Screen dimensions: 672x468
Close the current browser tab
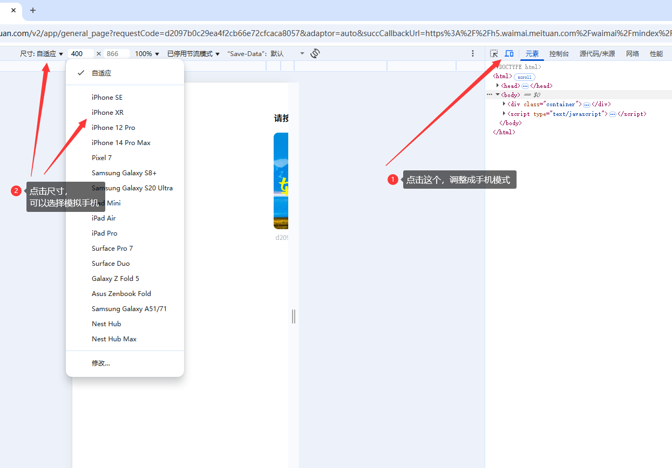coord(13,10)
